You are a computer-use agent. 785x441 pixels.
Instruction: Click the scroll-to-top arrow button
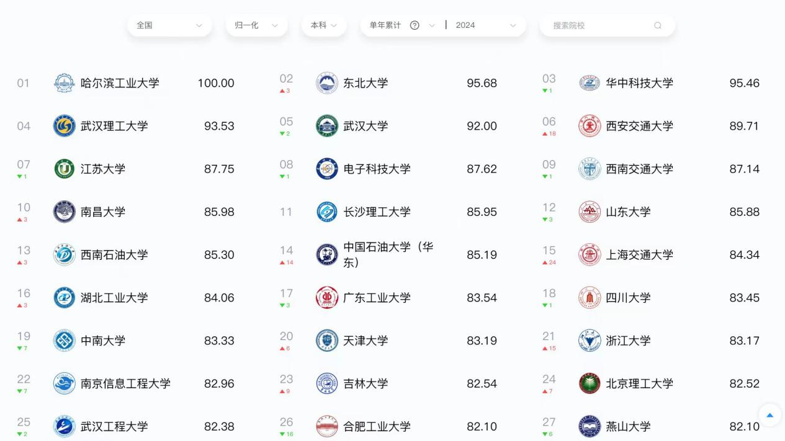tap(769, 415)
